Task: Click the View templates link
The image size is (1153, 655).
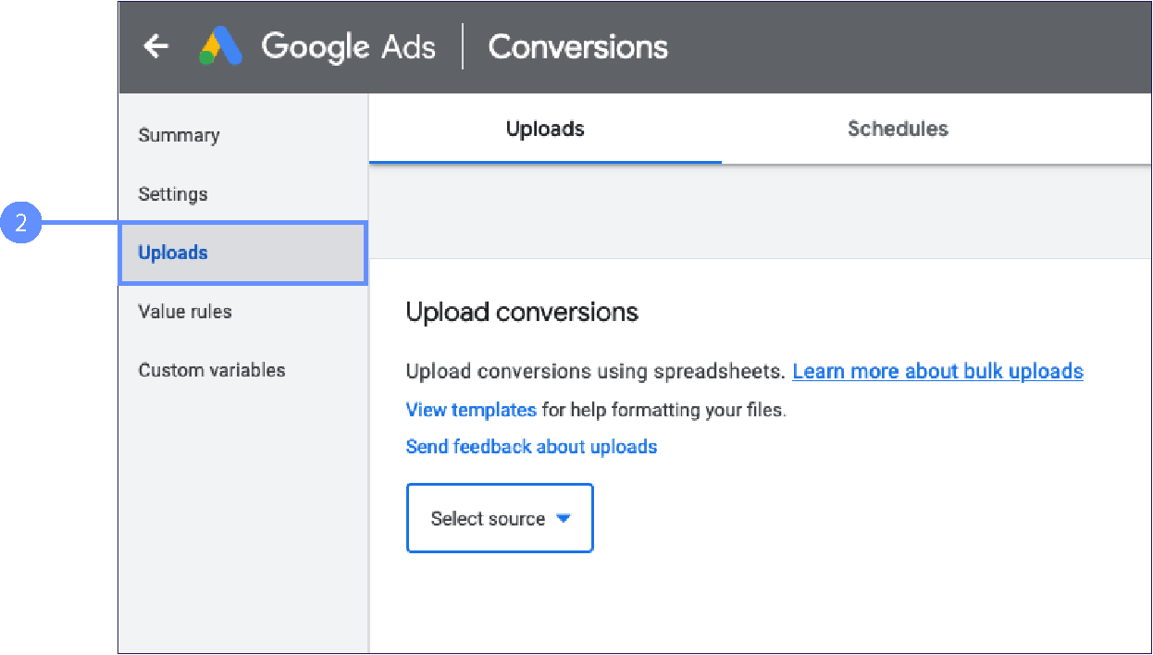Action: [x=471, y=409]
